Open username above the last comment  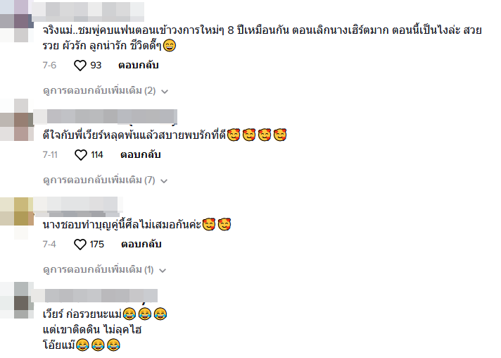pos(95,295)
